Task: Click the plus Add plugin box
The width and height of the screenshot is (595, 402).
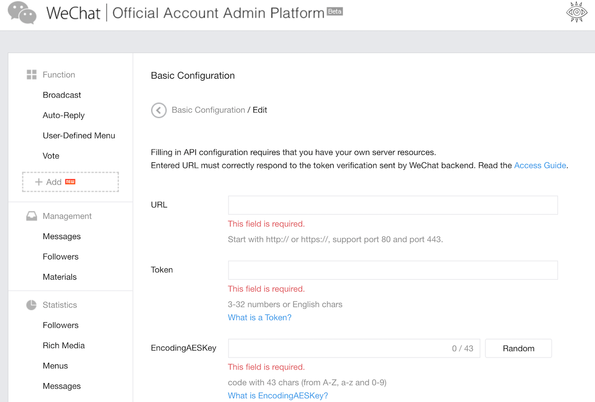Action: click(x=70, y=182)
